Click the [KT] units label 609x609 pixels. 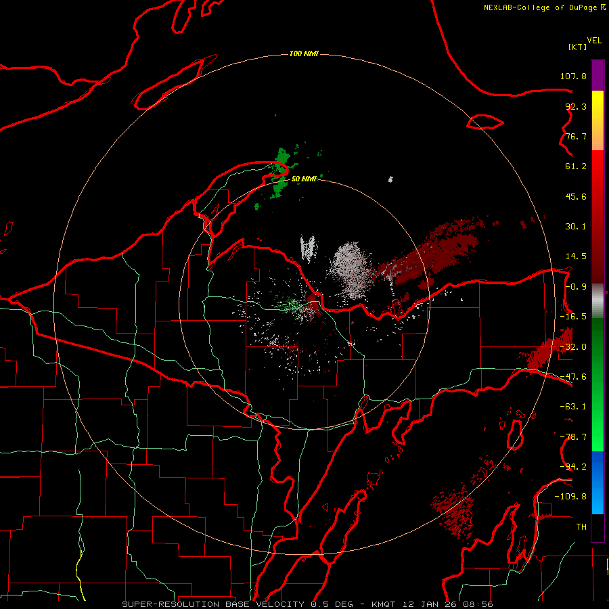tap(578, 47)
